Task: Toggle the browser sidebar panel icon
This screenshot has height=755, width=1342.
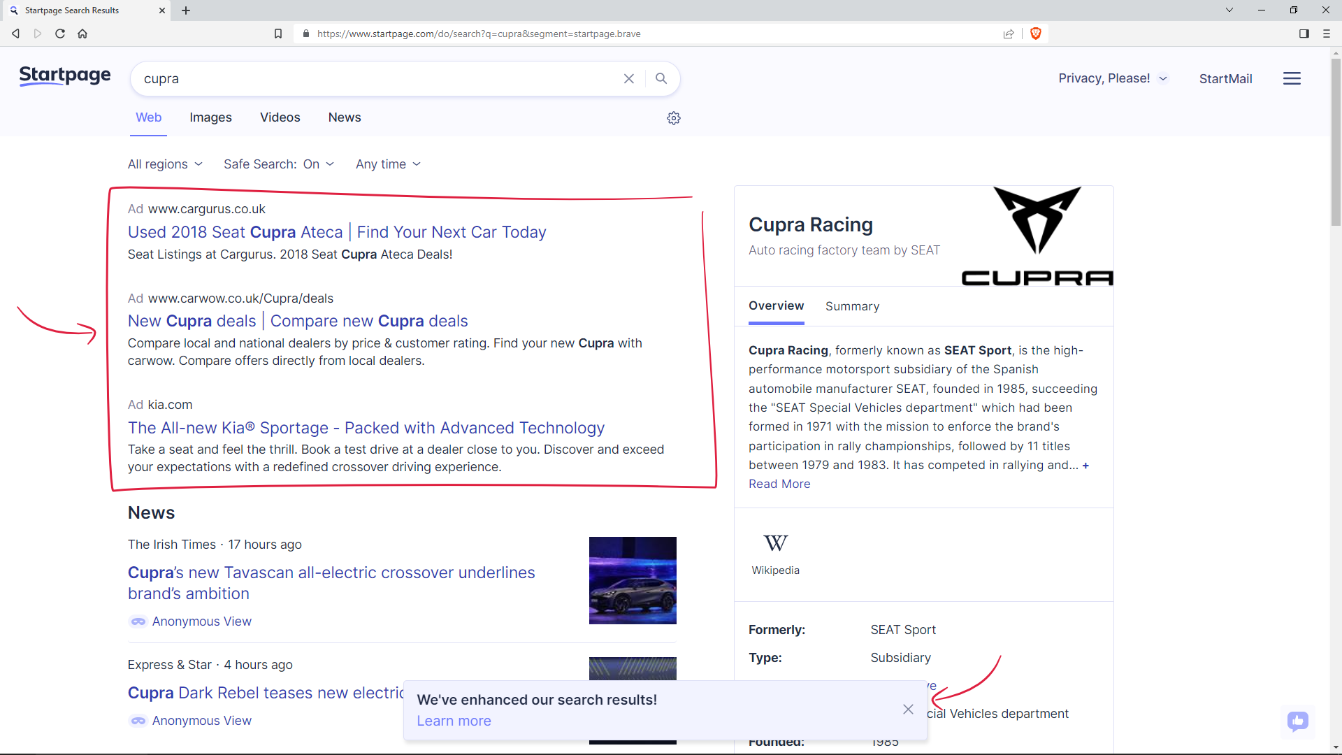Action: point(1304,34)
